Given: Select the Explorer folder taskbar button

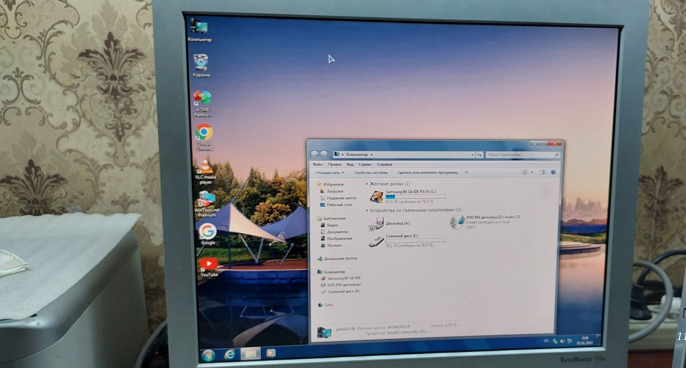Looking at the screenshot, I should [x=250, y=354].
